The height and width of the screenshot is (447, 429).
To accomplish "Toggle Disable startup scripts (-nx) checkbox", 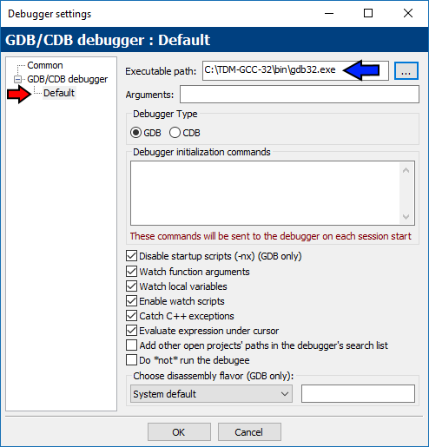I will tap(131, 256).
